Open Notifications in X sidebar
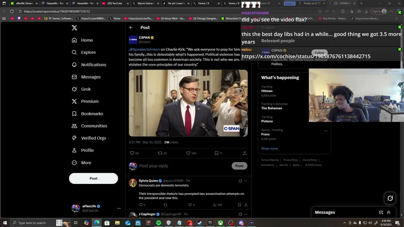This screenshot has width=404, height=227. click(89, 65)
